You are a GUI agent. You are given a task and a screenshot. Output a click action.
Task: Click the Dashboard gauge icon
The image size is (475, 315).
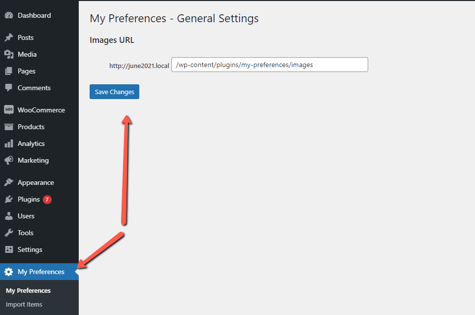coord(9,15)
